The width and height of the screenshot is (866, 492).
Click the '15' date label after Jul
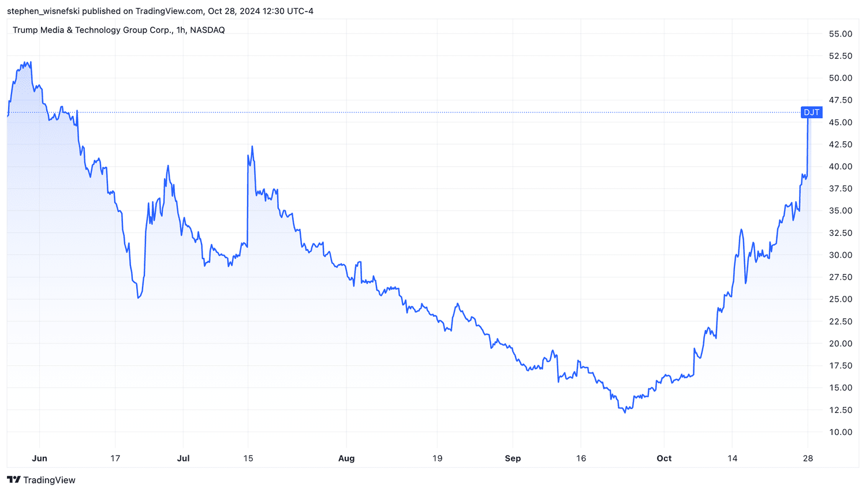tap(248, 459)
